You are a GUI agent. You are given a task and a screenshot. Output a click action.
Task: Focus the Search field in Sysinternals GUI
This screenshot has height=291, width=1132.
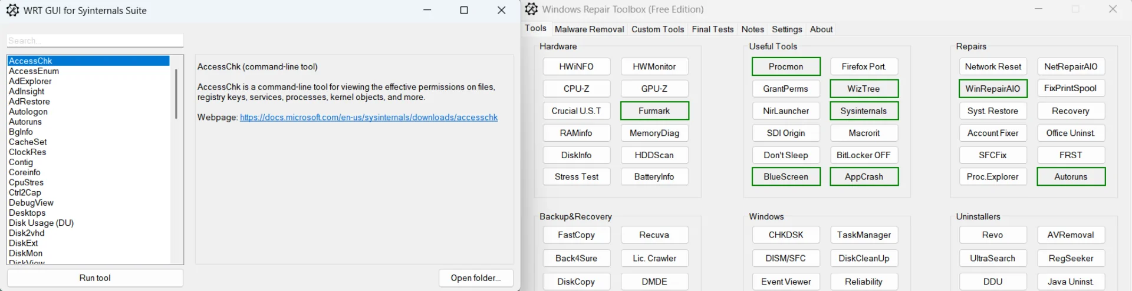pyautogui.click(x=95, y=41)
